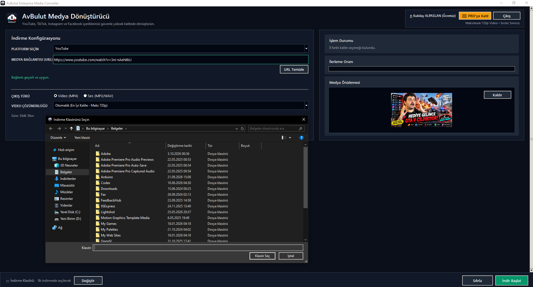Select Yerel Disk (C:) drive
The height and width of the screenshot is (287, 533).
70,212
